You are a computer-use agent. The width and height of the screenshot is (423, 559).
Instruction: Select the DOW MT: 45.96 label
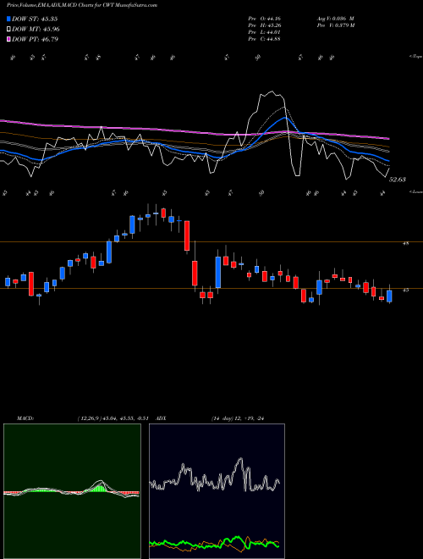(36, 29)
